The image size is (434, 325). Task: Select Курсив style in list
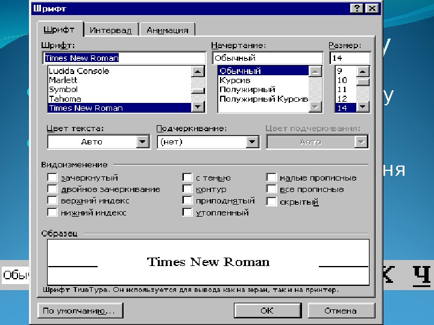click(x=263, y=80)
